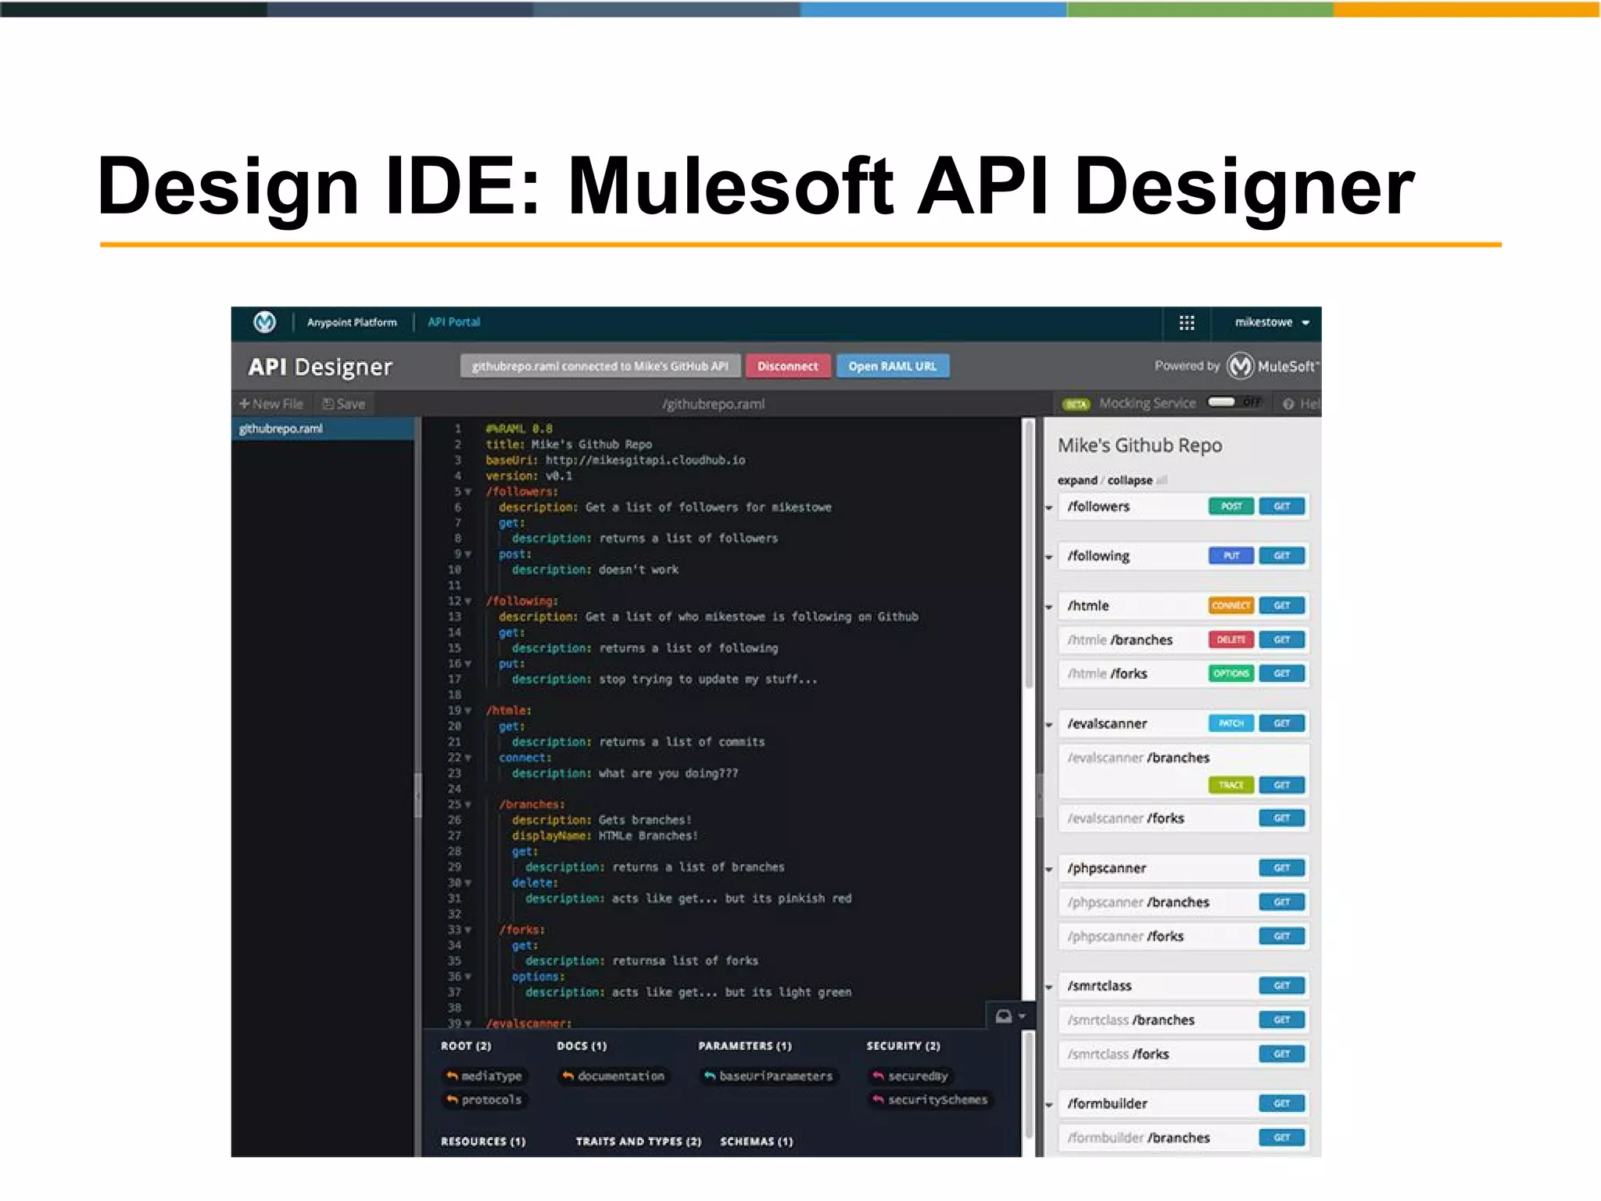This screenshot has height=1201, width=1601.
Task: Click GET badge on /phpscanner
Action: tap(1282, 868)
